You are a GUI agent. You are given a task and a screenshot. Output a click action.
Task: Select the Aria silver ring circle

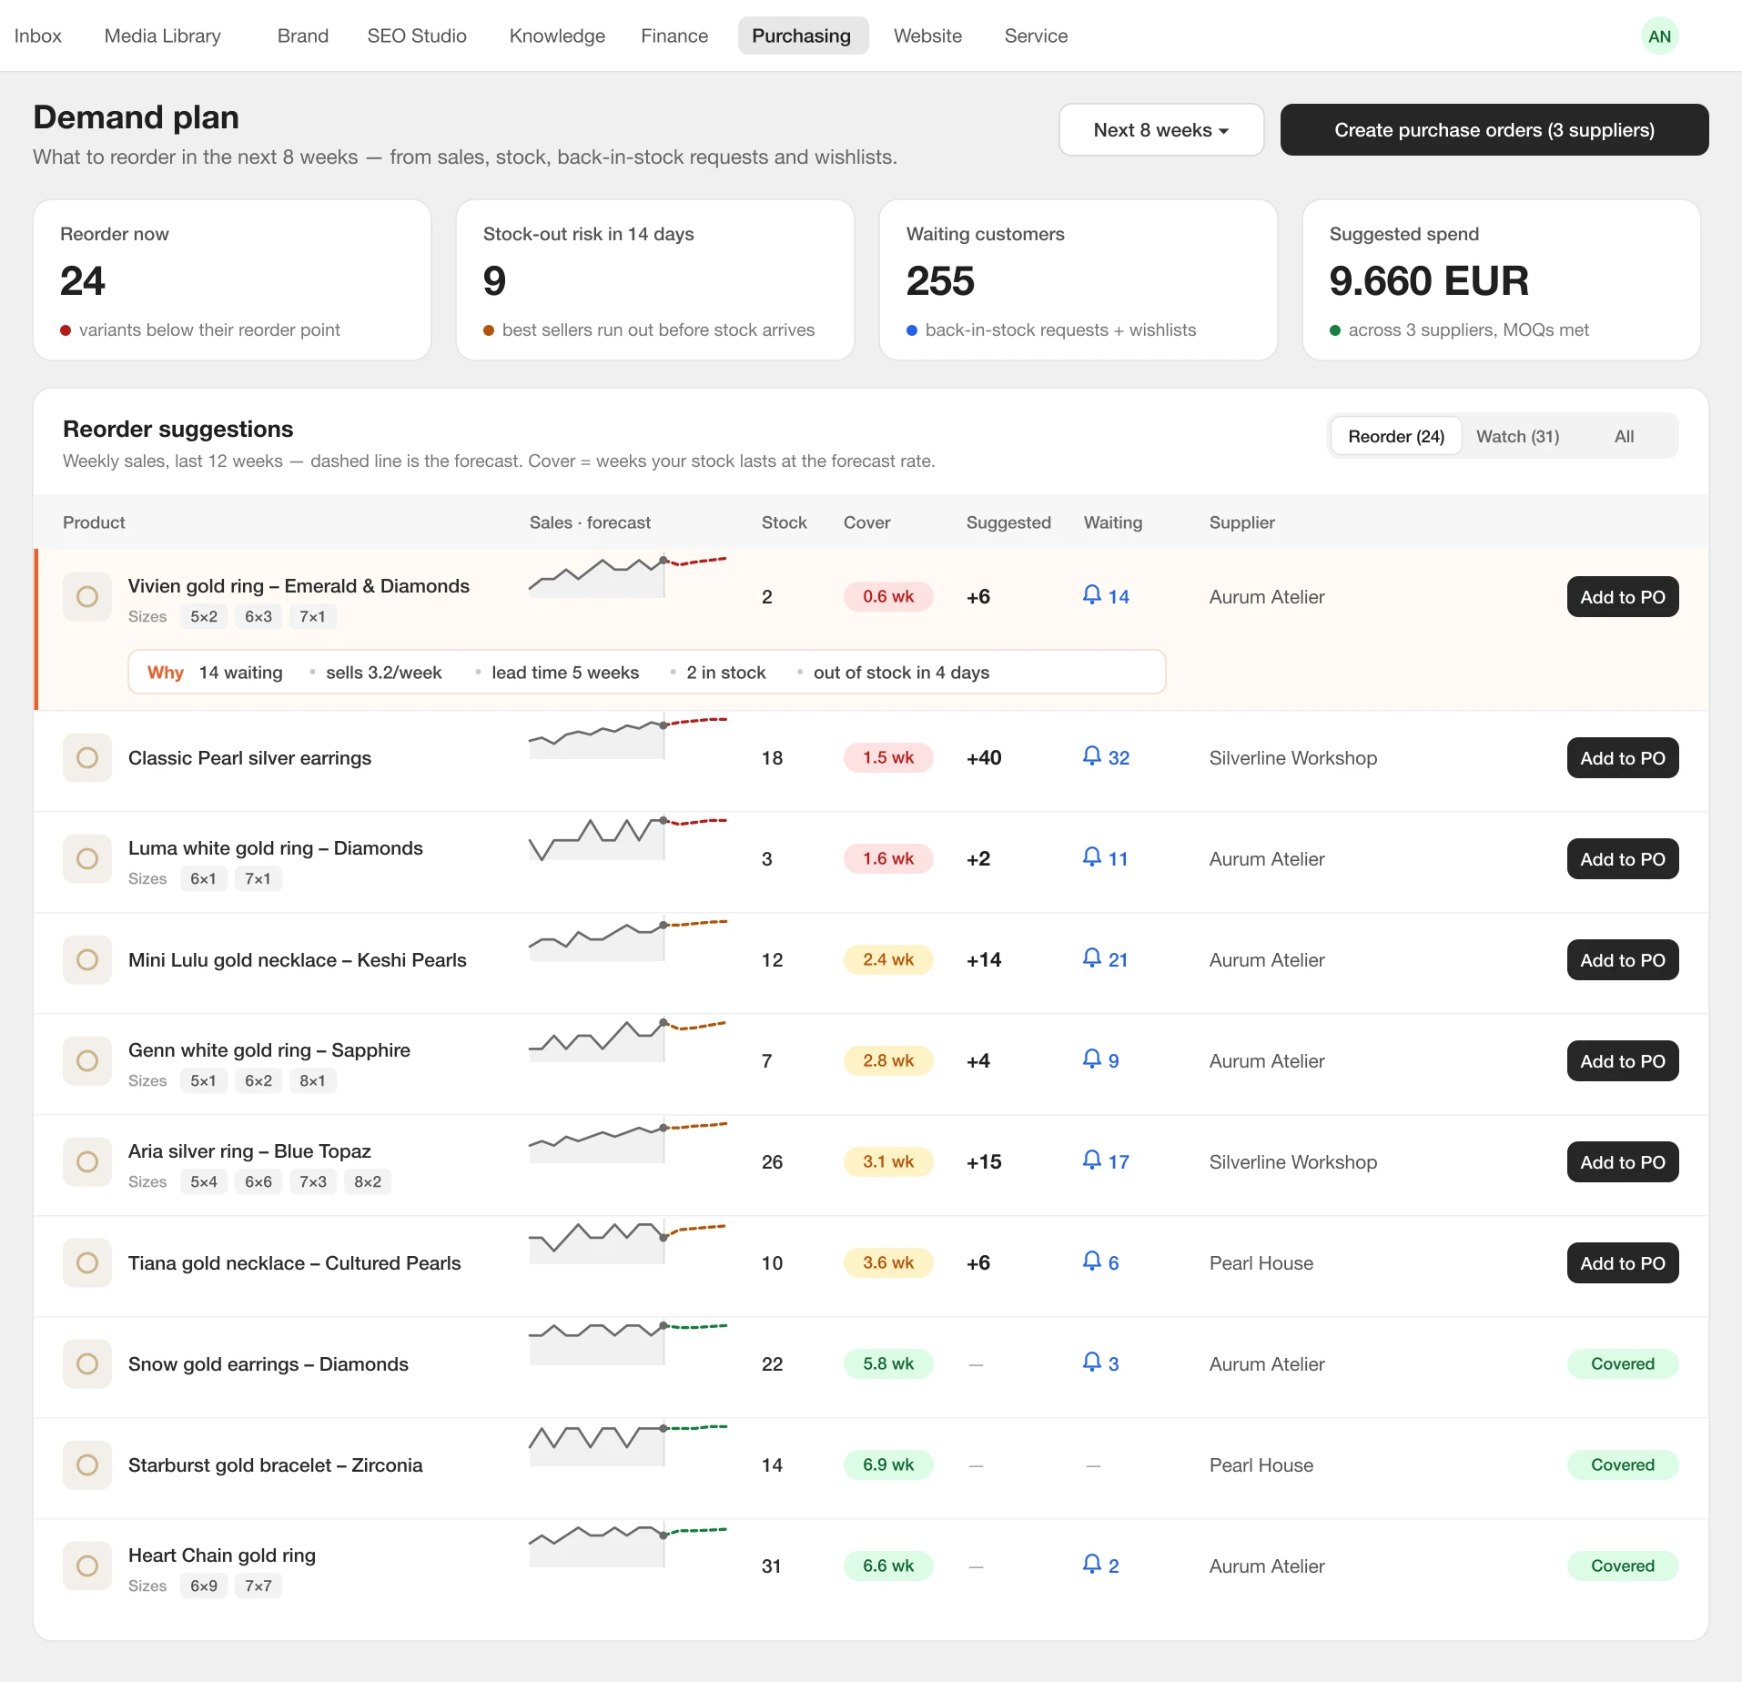pos(87,1161)
